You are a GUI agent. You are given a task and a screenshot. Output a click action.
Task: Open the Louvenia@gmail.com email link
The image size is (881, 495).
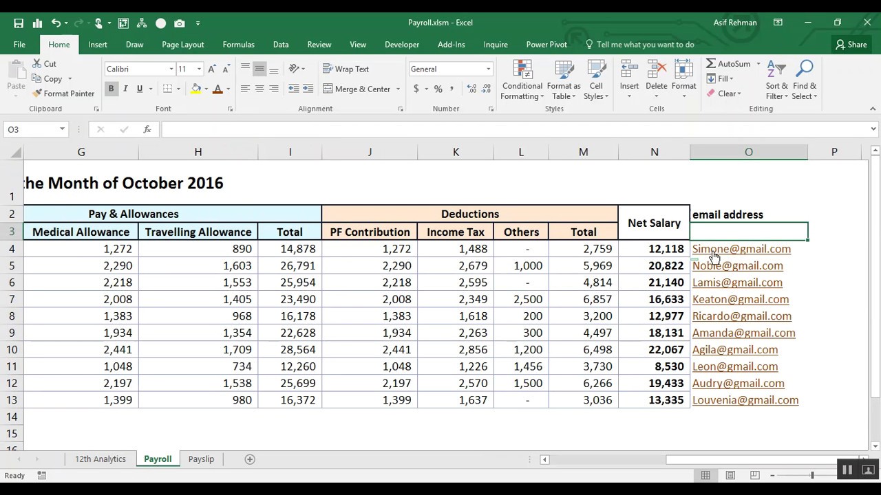pyautogui.click(x=745, y=400)
